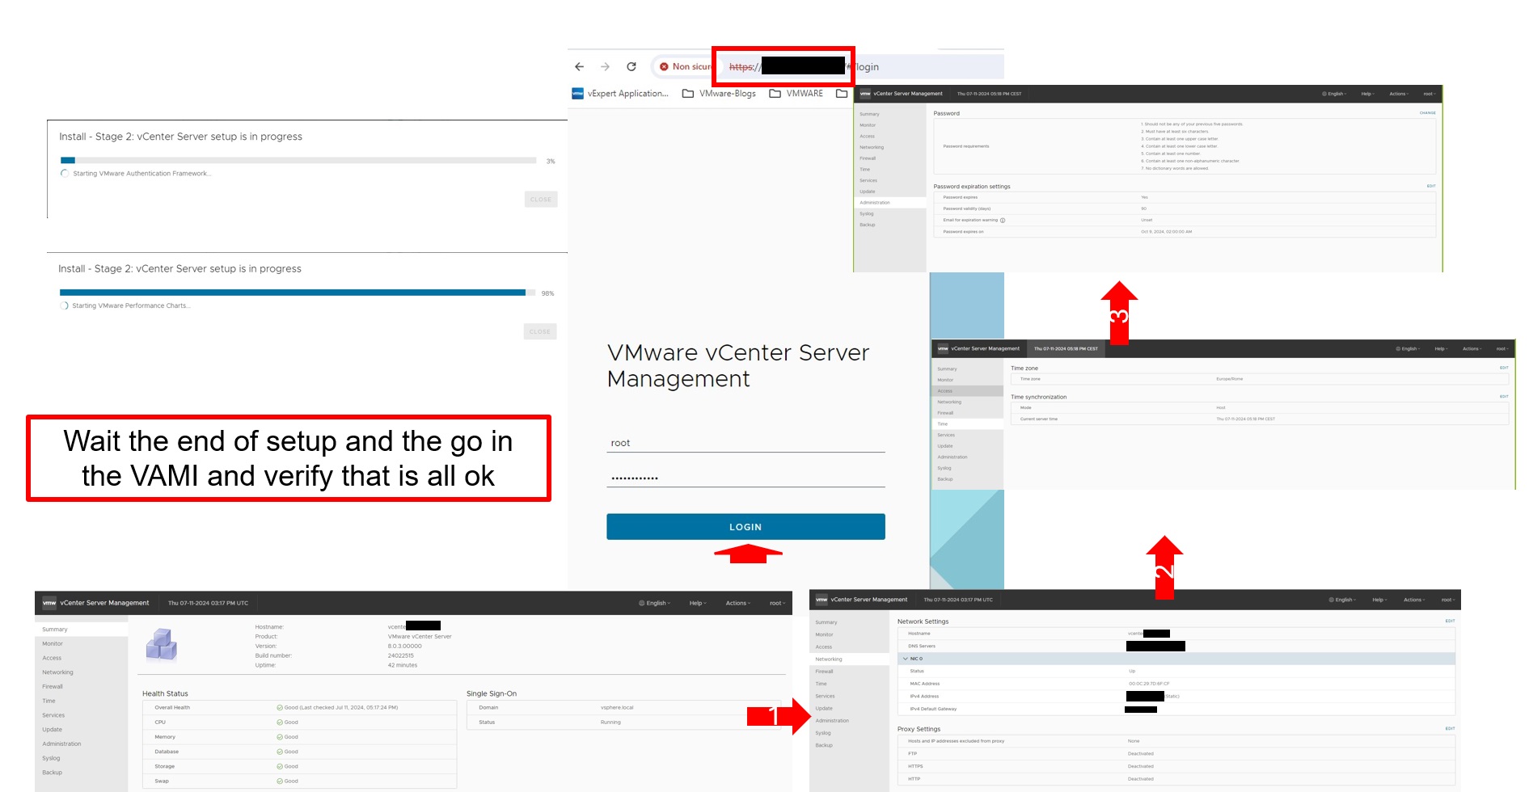The width and height of the screenshot is (1529, 792).
Task: Click the green check in the Database row
Action: click(280, 752)
